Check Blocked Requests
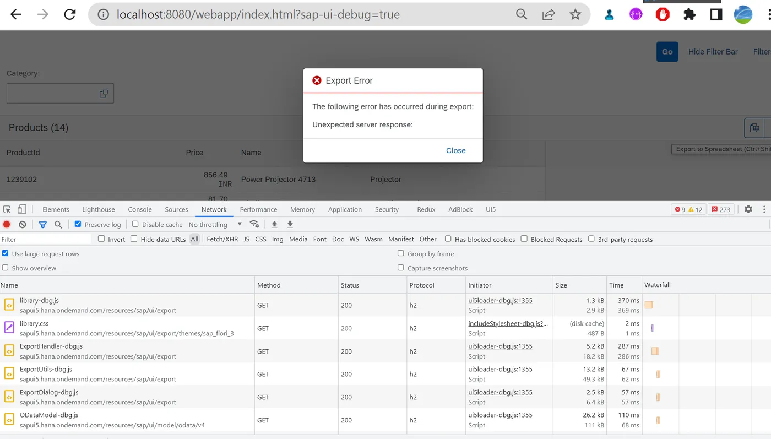Screen dimensions: 771x439 pos(524,239)
